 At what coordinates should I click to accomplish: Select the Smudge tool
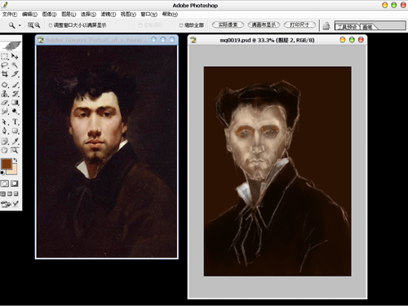coord(5,111)
